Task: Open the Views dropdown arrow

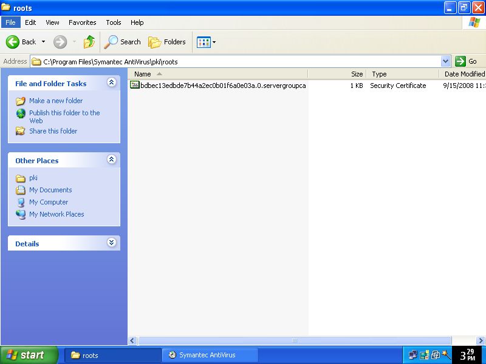Action: pos(214,42)
